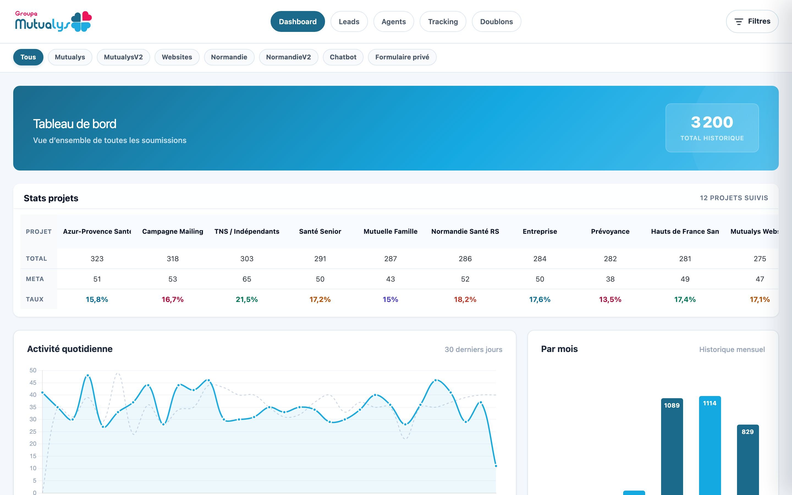
Task: Click the Mutuelle Famille column header
Action: (391, 232)
